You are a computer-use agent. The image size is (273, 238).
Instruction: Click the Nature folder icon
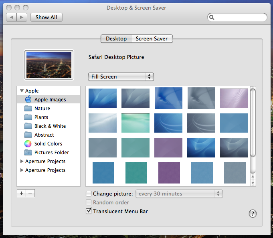tap(28, 108)
